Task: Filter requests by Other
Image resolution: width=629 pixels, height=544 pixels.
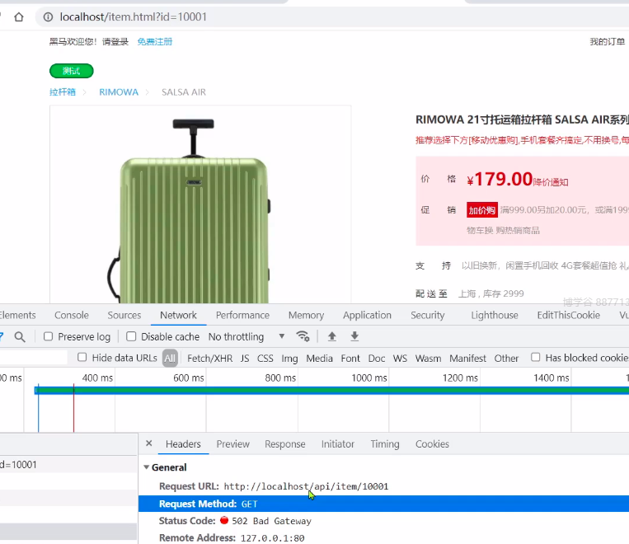Action: (x=506, y=359)
